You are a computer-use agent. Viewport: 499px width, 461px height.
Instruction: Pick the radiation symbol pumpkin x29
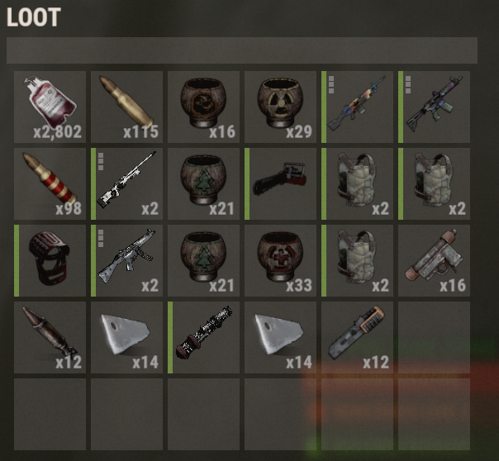coord(280,107)
